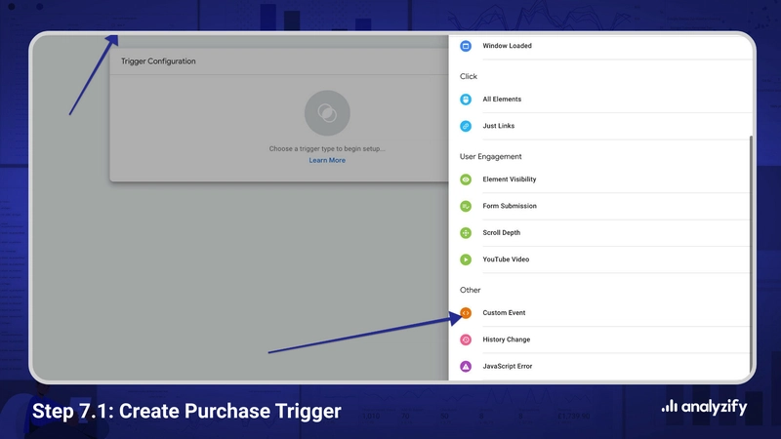Select the Just Links option text
The image size is (781, 439).
[x=499, y=126]
